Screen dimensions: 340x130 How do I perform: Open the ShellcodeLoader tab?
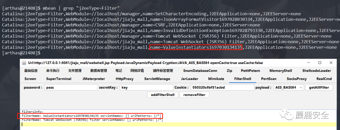click(x=317, y=71)
